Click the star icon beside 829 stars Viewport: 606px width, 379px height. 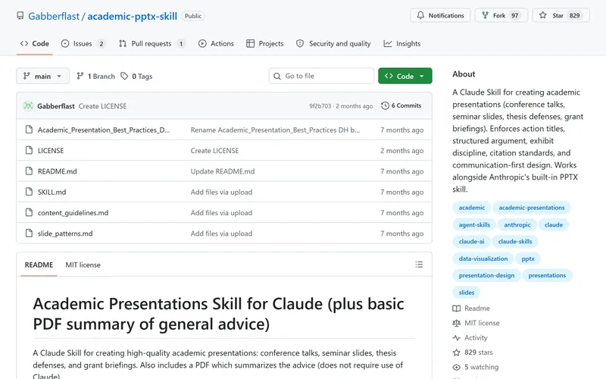(457, 352)
